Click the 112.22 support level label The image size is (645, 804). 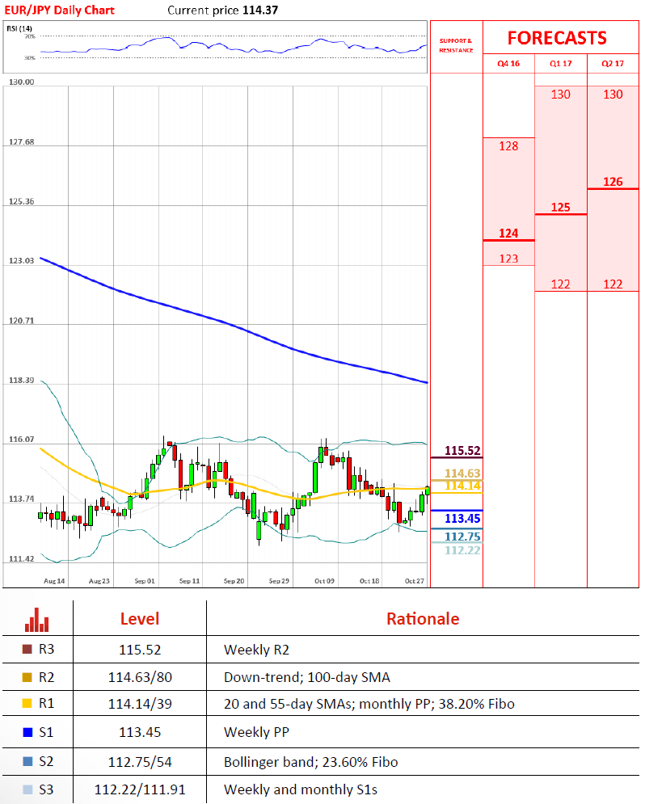pos(462,550)
